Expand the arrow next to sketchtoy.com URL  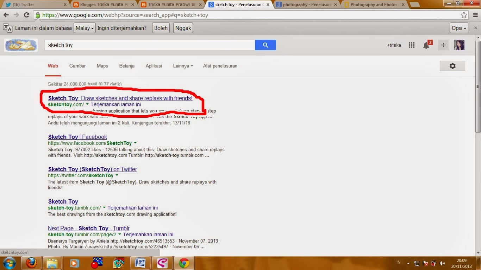87,104
